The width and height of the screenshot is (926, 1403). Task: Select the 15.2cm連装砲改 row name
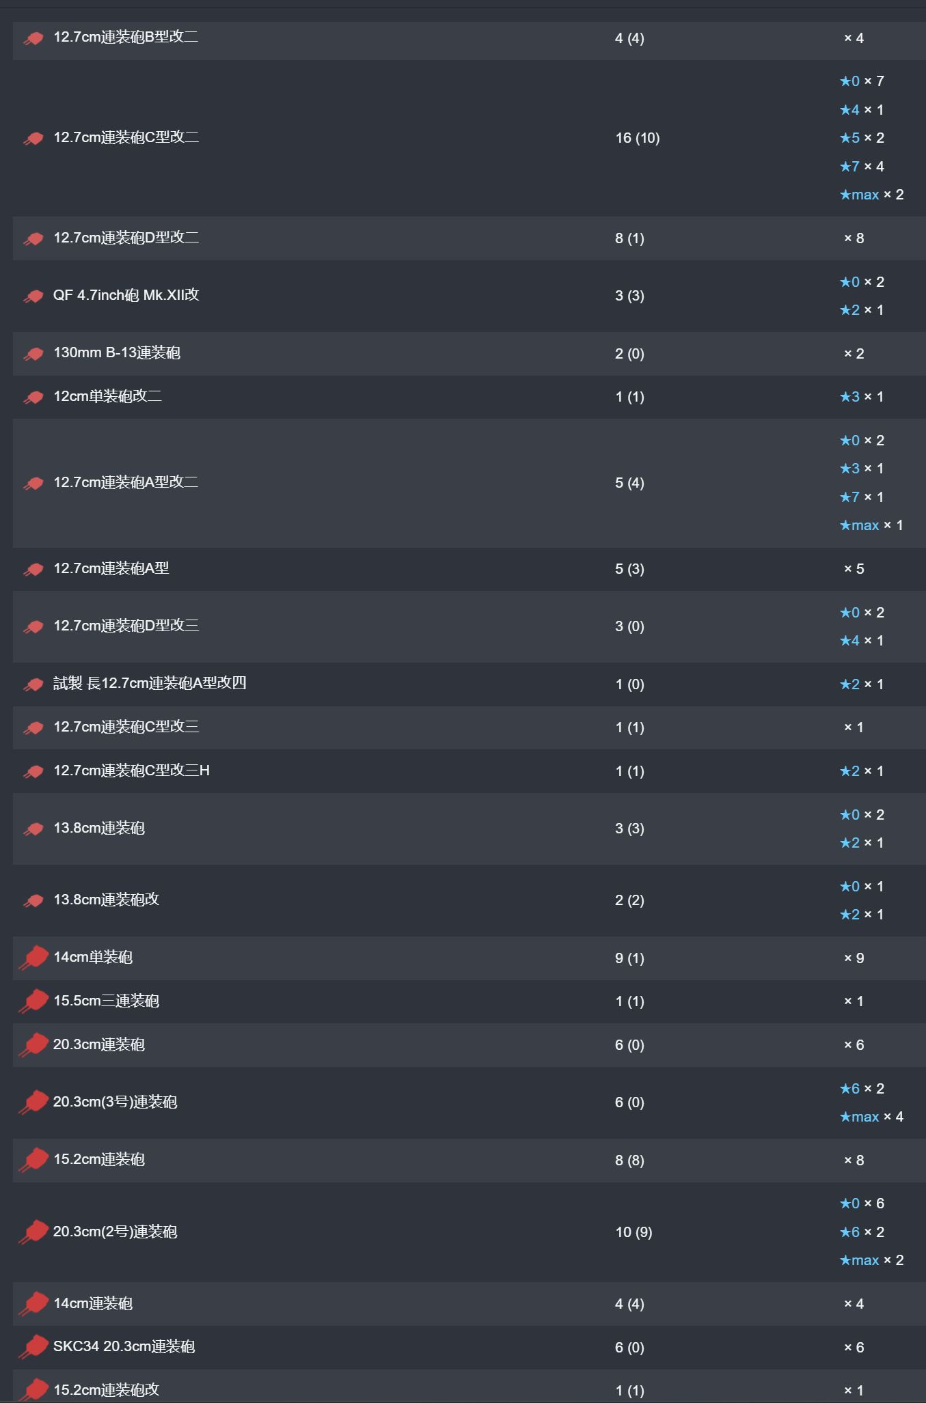107,1390
